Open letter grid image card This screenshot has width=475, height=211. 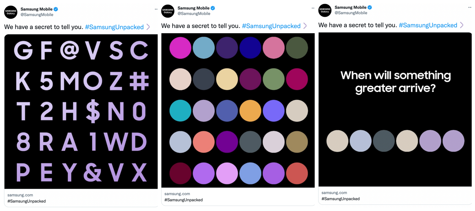point(81,111)
